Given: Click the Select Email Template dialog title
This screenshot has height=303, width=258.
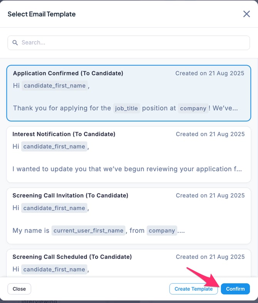Looking at the screenshot, I should tap(42, 14).
